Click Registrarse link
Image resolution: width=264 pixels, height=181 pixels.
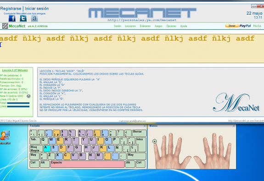[11, 9]
